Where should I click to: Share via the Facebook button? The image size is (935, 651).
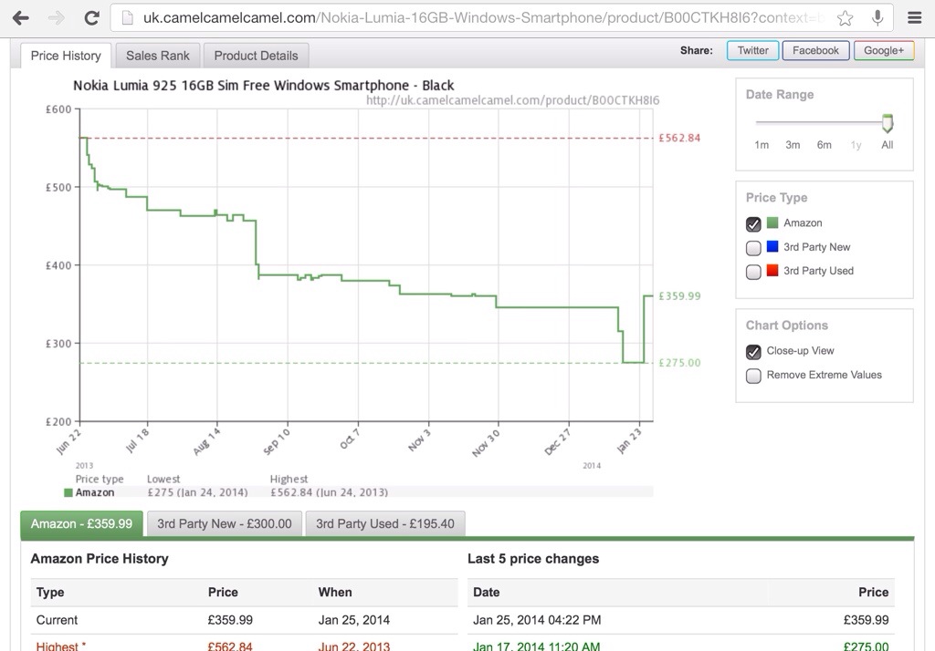[x=815, y=51]
